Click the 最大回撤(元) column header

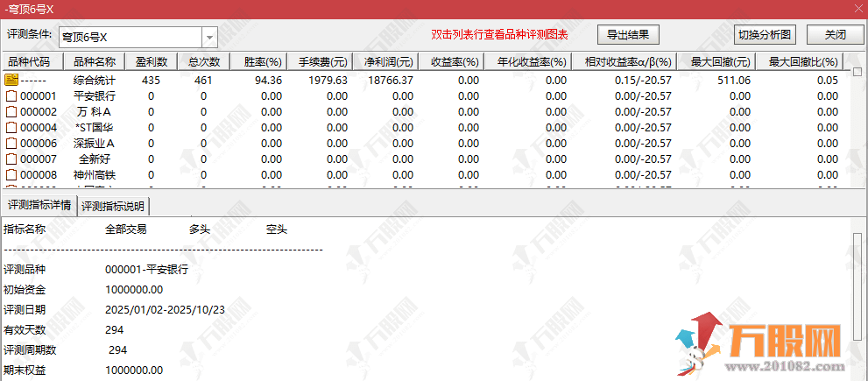[720, 62]
